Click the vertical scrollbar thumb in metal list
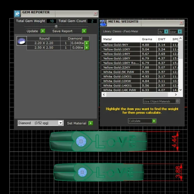Image resolution: width=194 pixels, height=194 pixels. coord(181,50)
